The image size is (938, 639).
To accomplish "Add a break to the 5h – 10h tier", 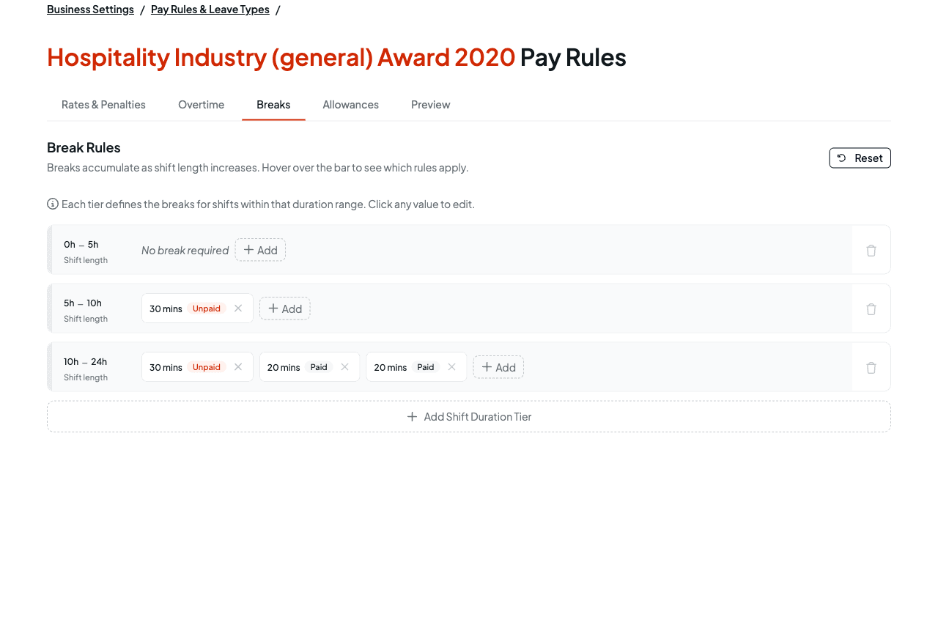I will [x=285, y=309].
